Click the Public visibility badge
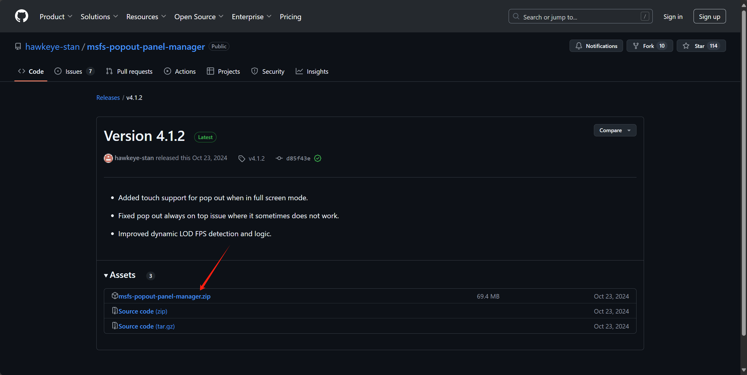Screen dimensions: 747x375 click(x=219, y=46)
